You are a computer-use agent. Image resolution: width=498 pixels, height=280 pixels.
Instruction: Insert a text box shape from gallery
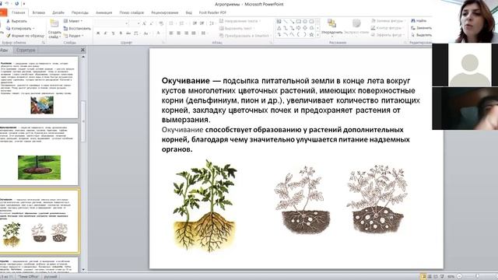[x=279, y=21]
